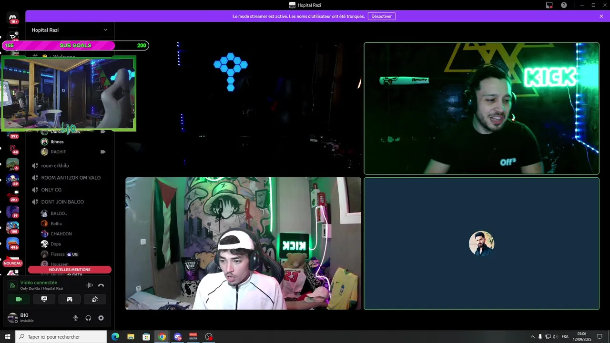Open server icon with 2K+ badge
The width and height of the screenshot is (610, 343).
(x=13, y=196)
